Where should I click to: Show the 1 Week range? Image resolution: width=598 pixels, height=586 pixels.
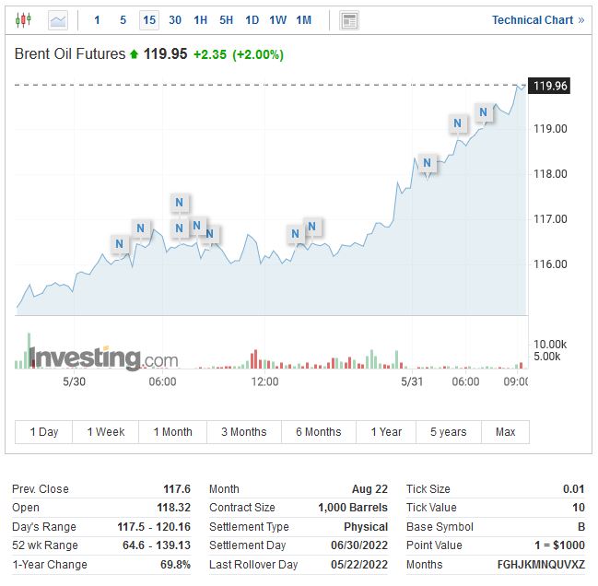105,431
